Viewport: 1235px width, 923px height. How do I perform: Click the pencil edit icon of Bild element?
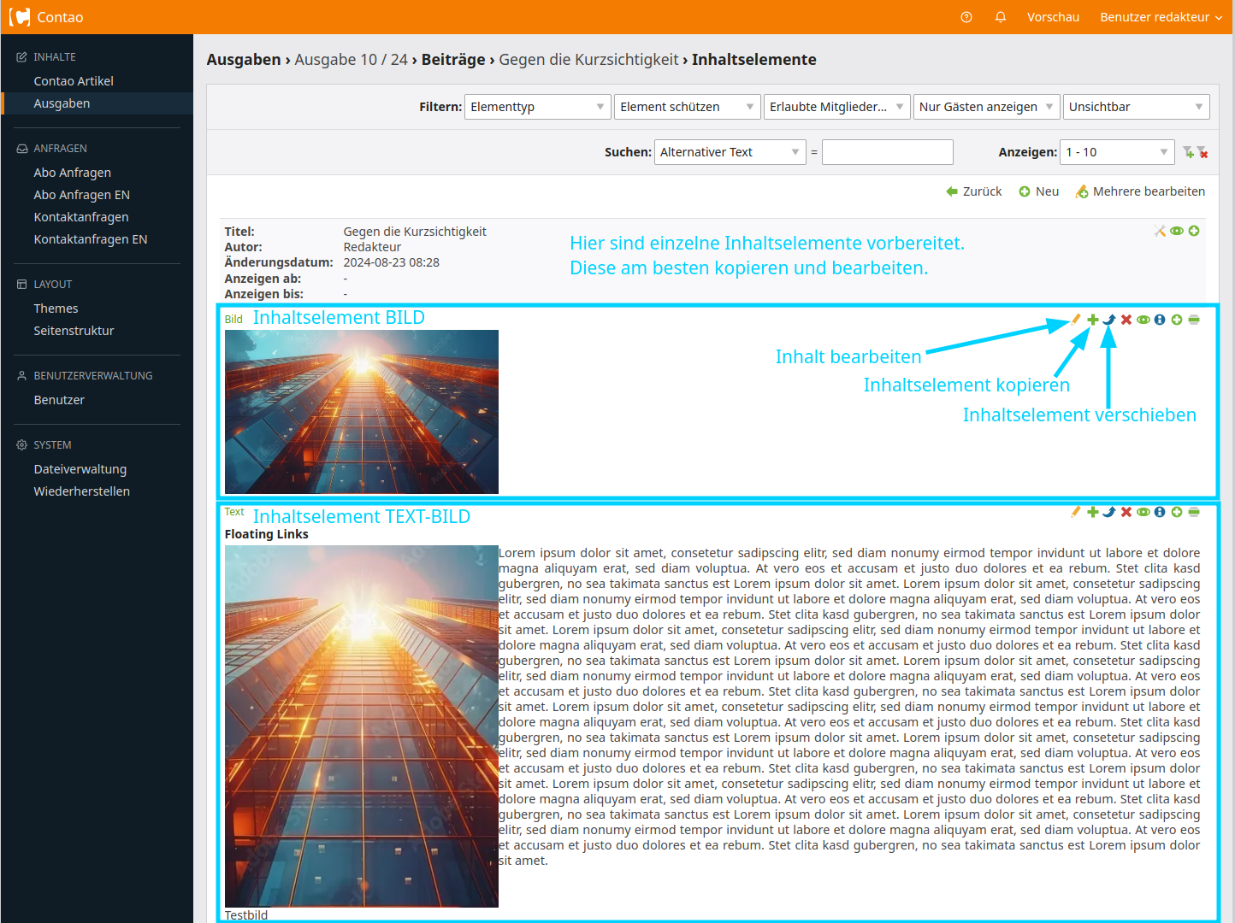pos(1076,320)
